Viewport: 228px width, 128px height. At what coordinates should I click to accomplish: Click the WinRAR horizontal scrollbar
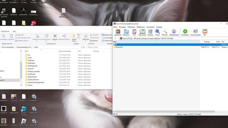coord(165,111)
